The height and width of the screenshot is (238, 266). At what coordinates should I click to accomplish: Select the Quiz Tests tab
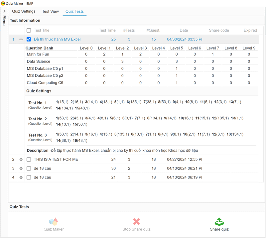[74, 11]
